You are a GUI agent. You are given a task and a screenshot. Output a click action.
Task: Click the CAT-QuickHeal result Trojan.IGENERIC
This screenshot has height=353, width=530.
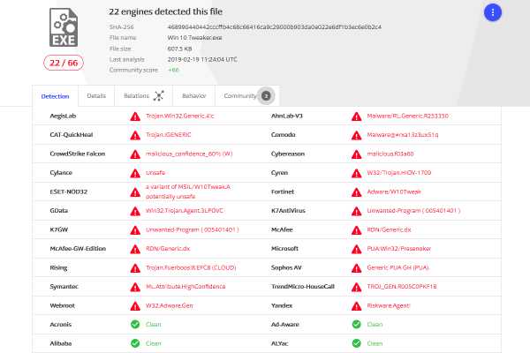point(169,135)
